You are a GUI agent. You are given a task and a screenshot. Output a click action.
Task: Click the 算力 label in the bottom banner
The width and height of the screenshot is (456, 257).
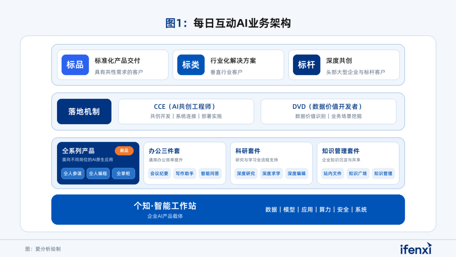click(325, 210)
